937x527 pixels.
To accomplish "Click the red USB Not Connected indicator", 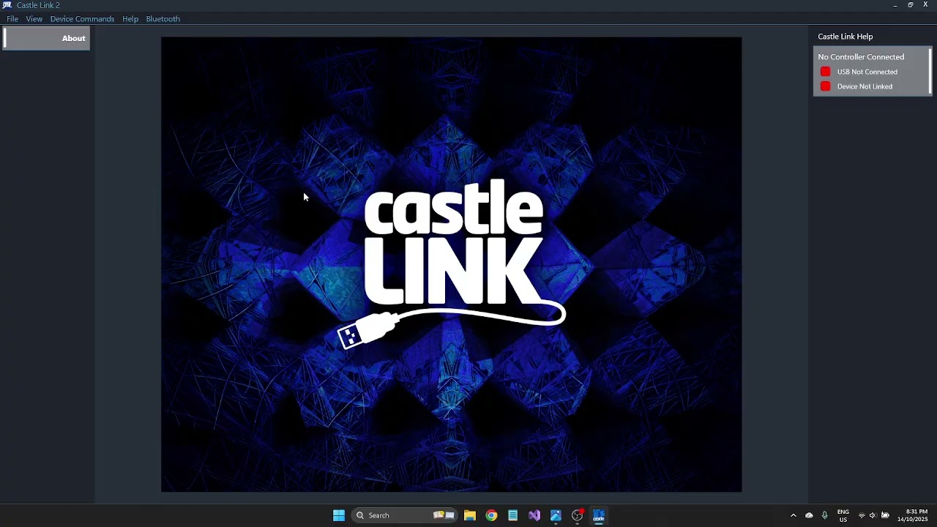I will tap(826, 72).
